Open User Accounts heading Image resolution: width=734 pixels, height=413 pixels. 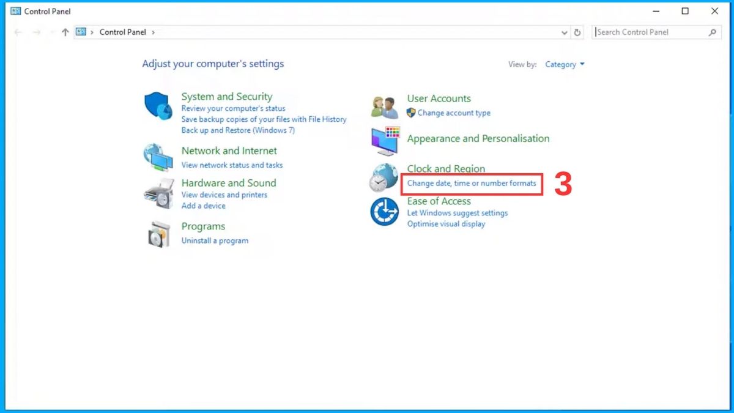click(439, 99)
